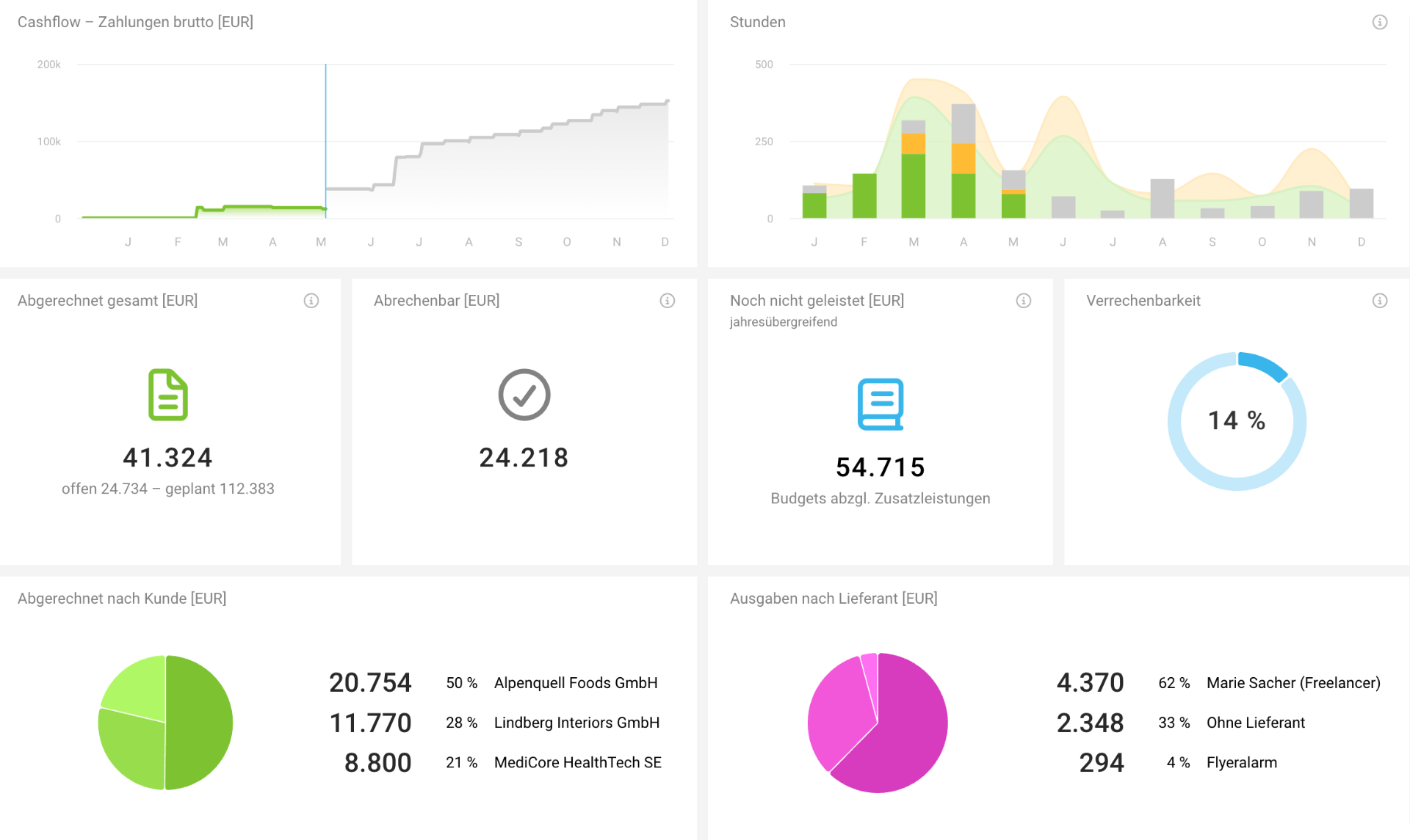Click the 20.754 customer amount
Screen dimensions: 1410x840
370,683
